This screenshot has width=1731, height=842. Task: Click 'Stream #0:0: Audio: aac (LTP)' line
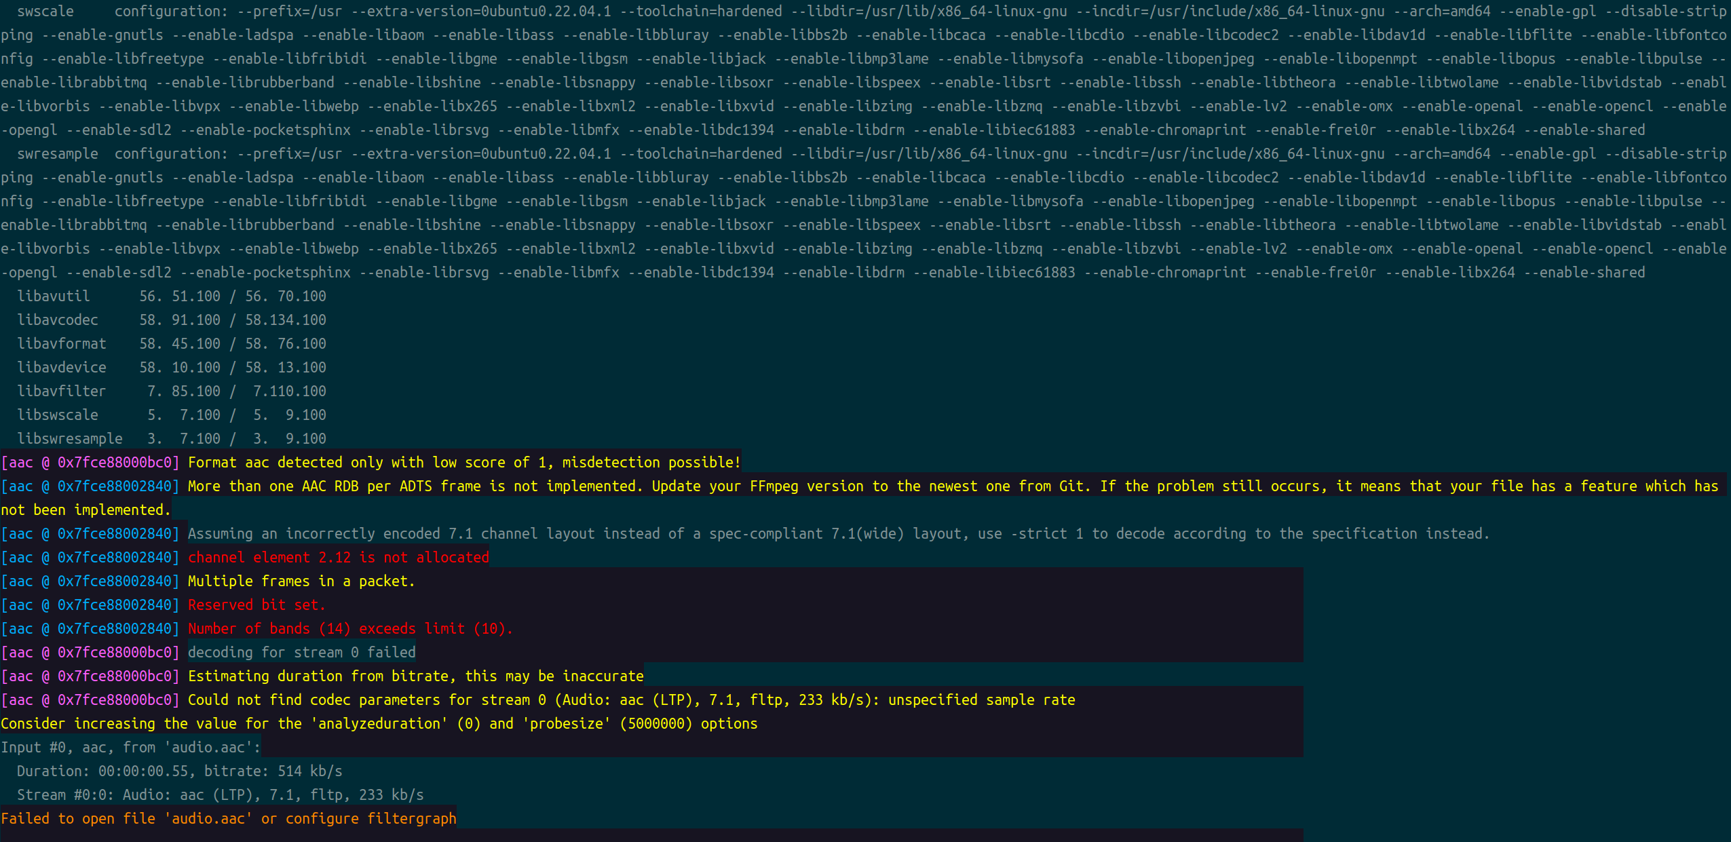click(221, 795)
